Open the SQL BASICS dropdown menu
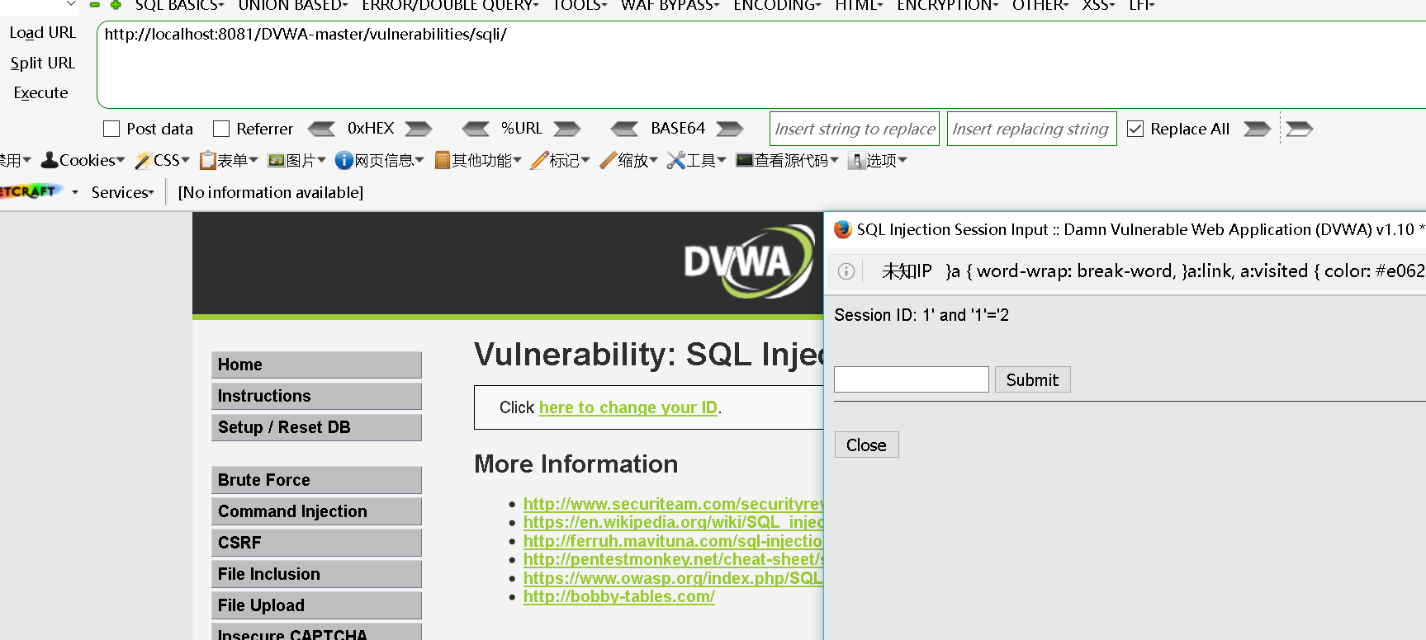Viewport: 1426px width, 640px height. (179, 5)
